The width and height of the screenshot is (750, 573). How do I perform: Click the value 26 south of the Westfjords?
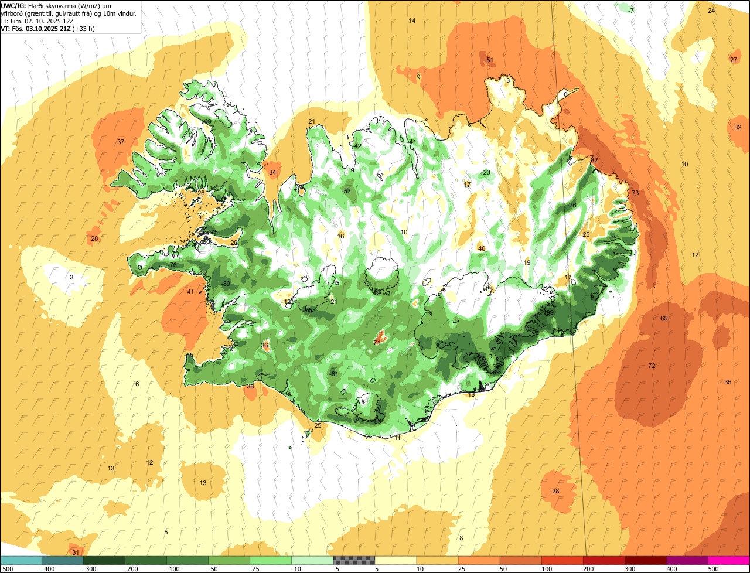click(x=201, y=193)
